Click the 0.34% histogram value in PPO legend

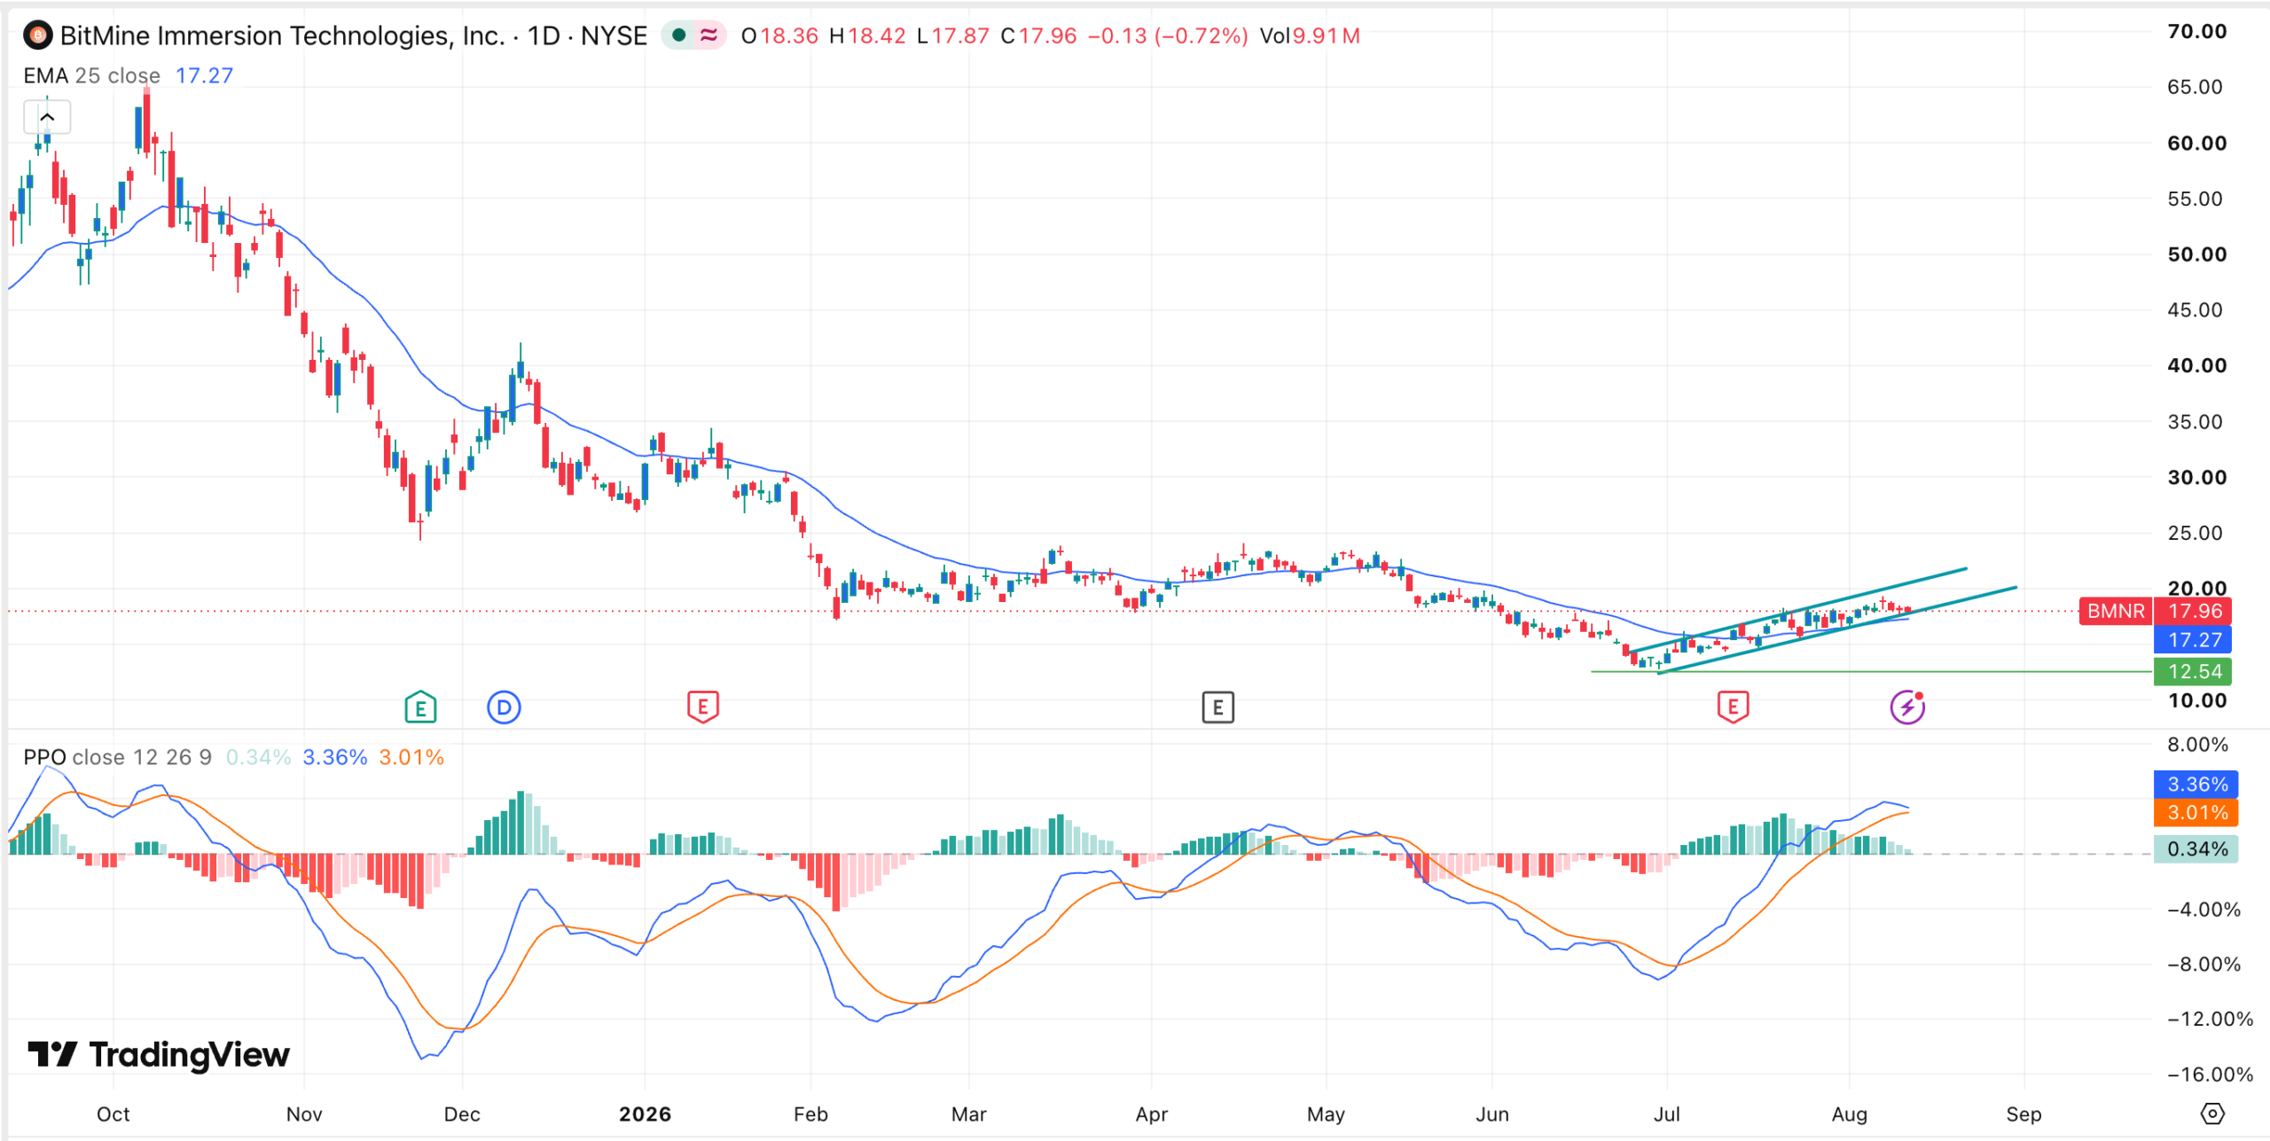click(x=258, y=757)
